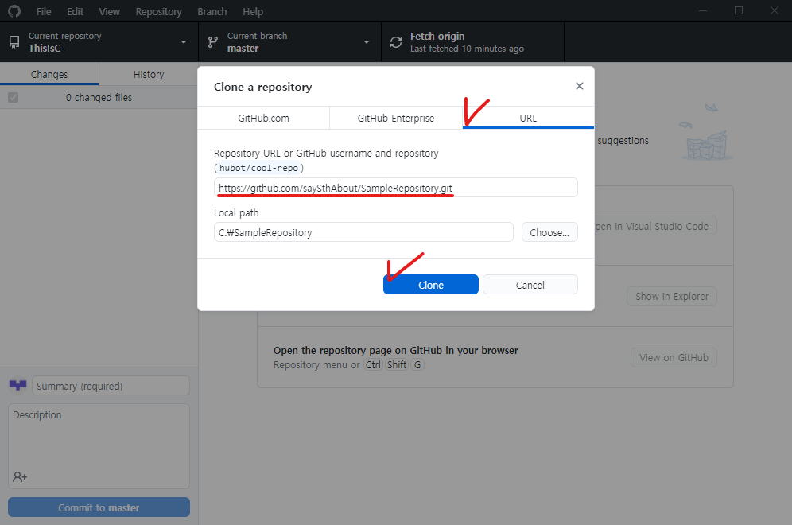
Task: Cancel the clone dialog
Action: [x=530, y=285]
